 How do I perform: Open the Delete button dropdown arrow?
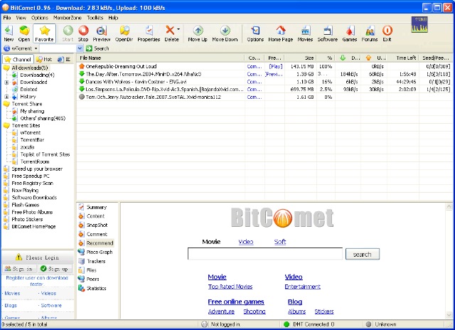tap(178, 29)
